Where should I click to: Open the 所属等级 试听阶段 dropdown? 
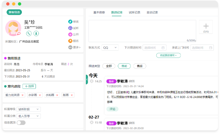tap(29, 109)
